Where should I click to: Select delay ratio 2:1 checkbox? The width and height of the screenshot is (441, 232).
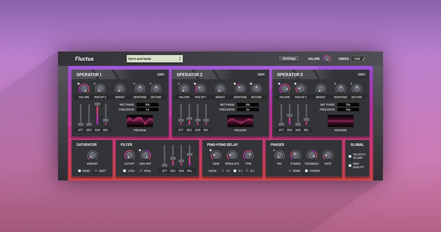pos(235,171)
